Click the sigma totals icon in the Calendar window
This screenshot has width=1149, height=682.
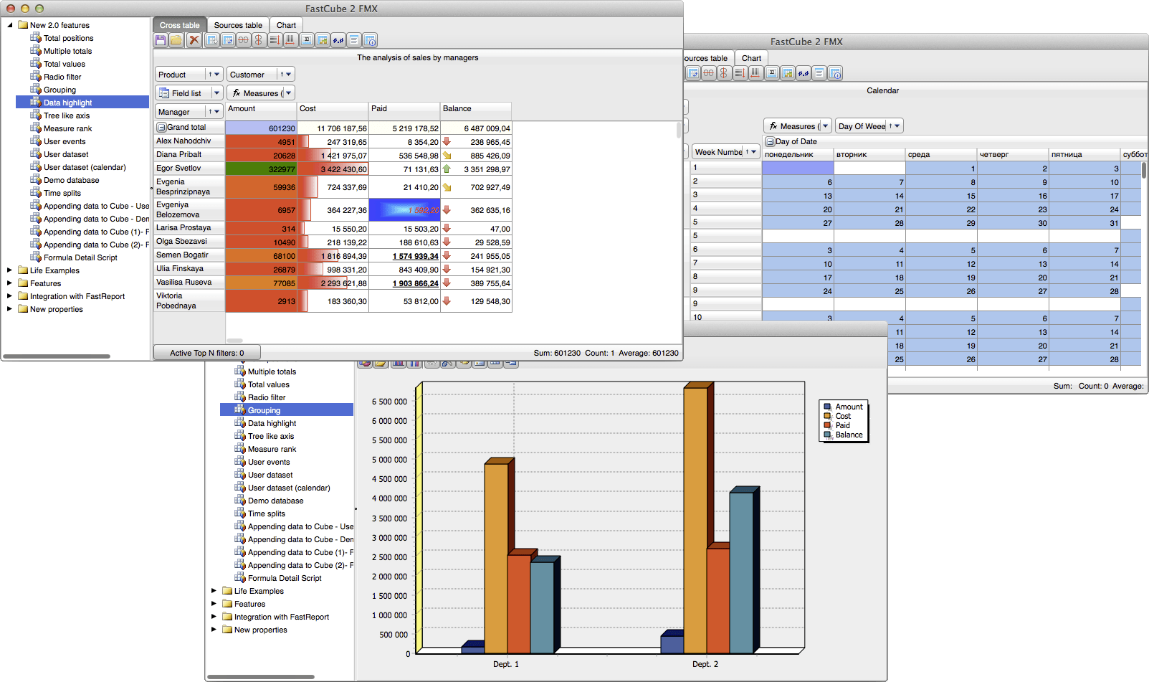[x=772, y=73]
